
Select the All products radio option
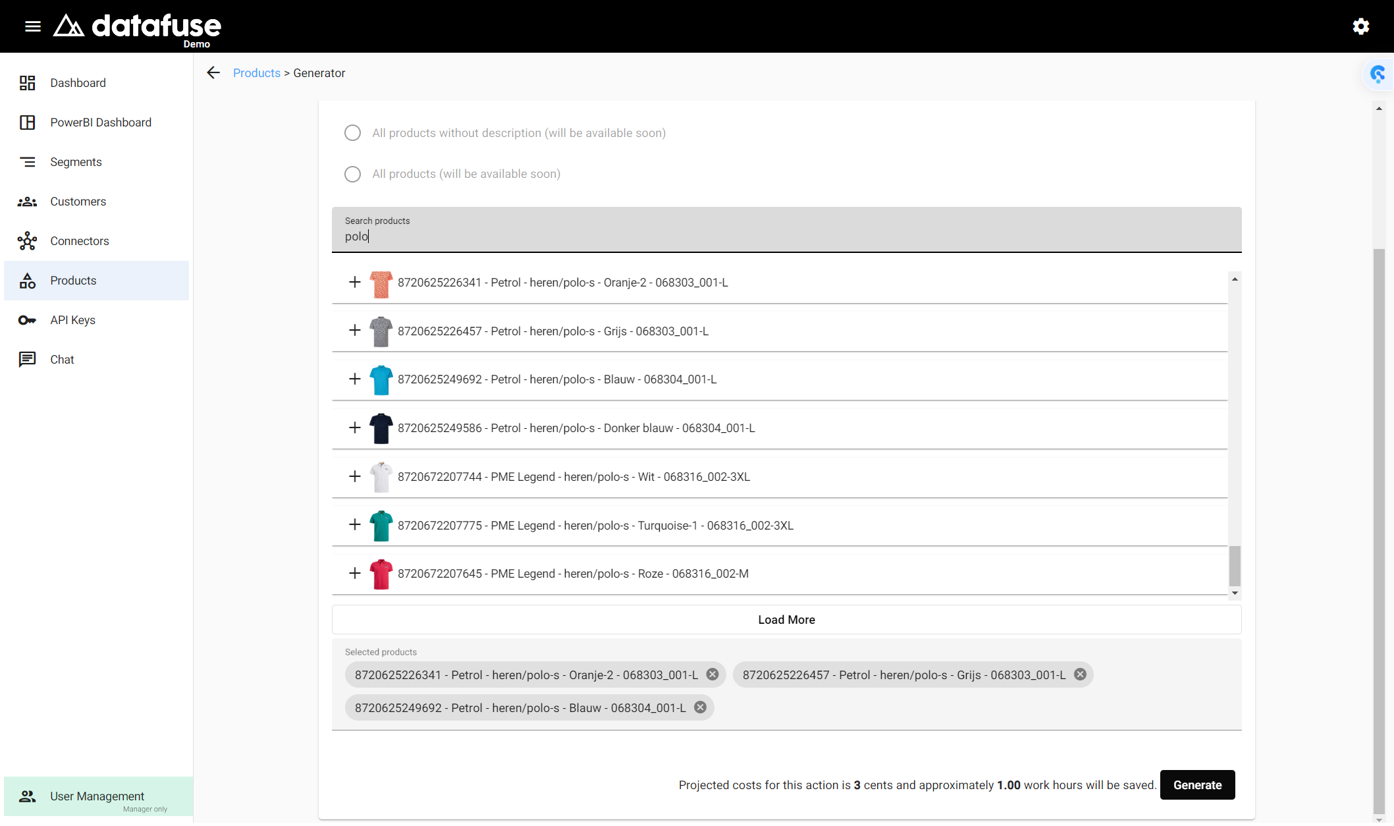tap(353, 174)
